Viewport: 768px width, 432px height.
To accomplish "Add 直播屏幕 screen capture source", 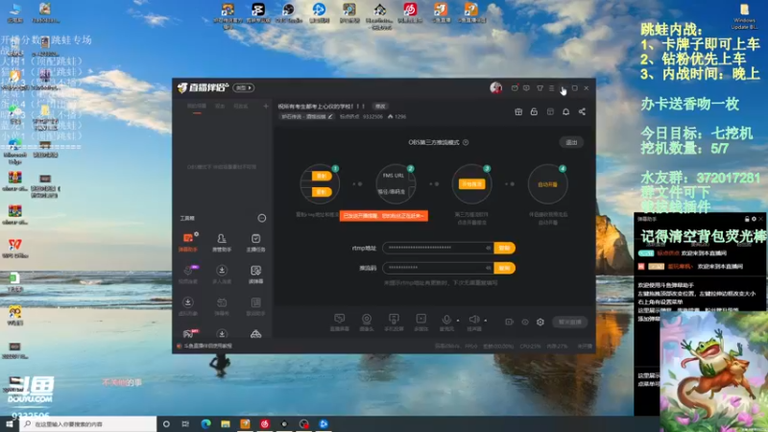I will tap(340, 323).
